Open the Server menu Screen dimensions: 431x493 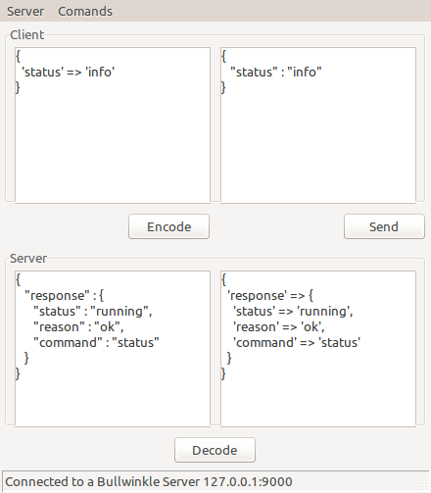25,12
